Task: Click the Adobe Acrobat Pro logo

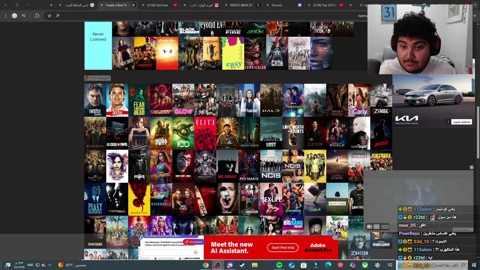Action: point(317,247)
